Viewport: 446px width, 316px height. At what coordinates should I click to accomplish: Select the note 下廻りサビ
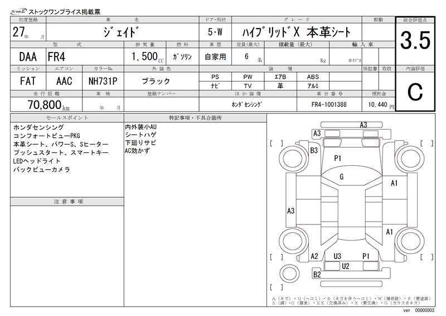pos(140,143)
